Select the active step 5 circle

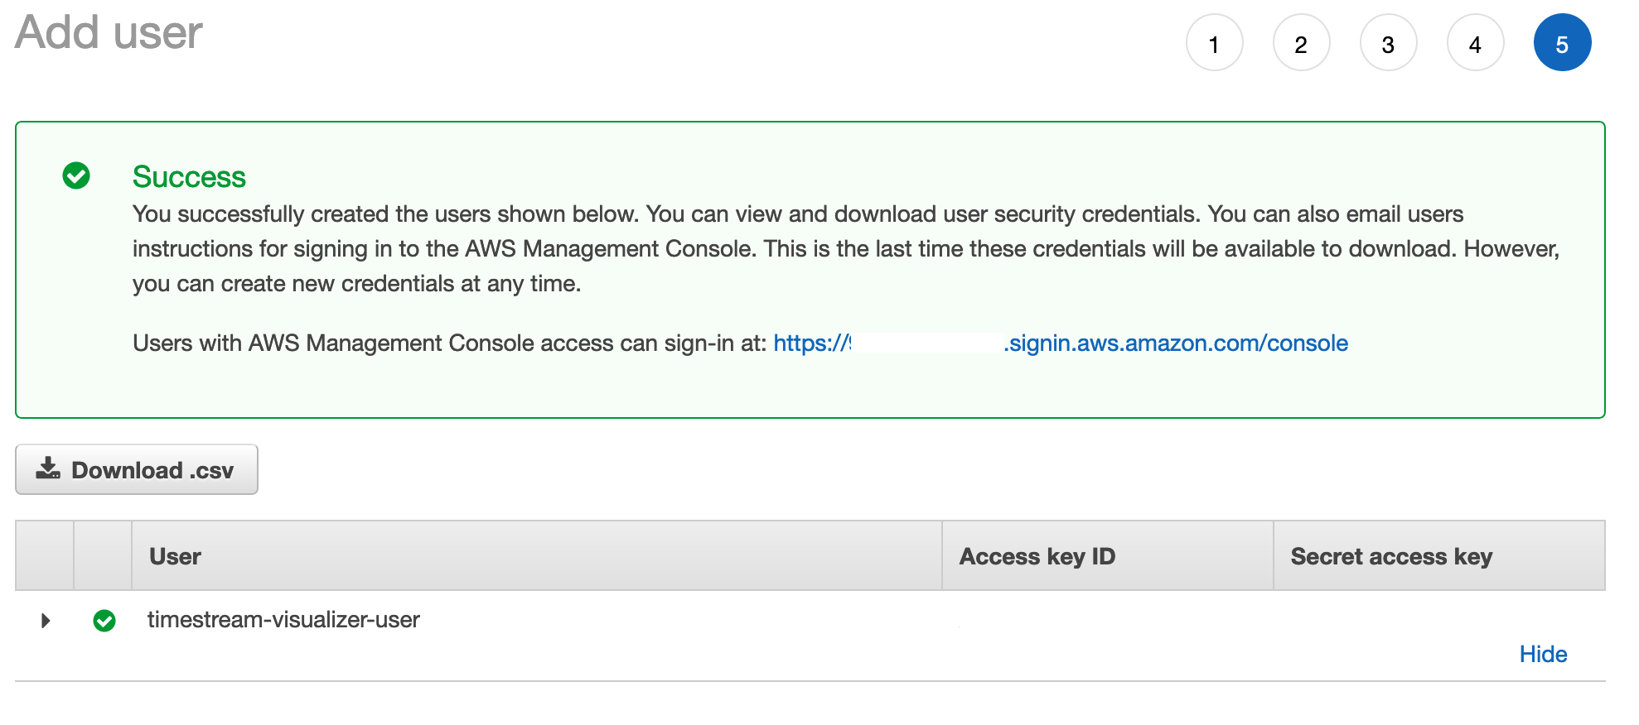click(x=1562, y=43)
